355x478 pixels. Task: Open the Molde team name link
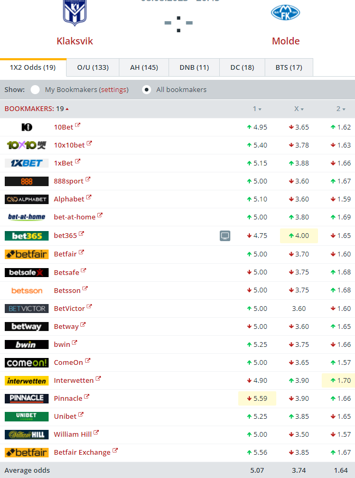(286, 41)
